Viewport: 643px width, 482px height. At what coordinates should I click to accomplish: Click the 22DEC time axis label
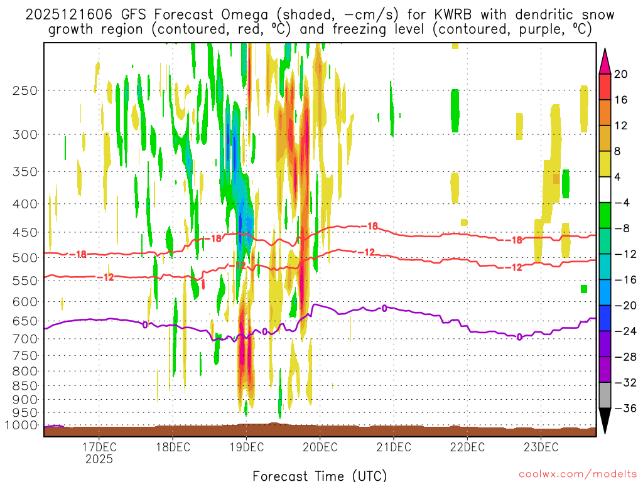(x=467, y=447)
